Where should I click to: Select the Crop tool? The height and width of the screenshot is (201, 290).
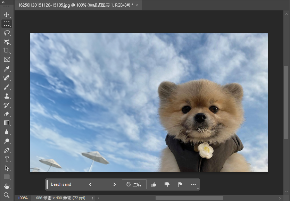[7, 51]
